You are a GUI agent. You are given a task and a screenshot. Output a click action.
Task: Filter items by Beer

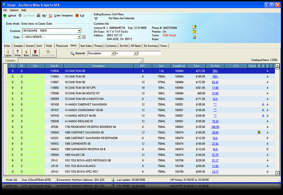[26, 53]
